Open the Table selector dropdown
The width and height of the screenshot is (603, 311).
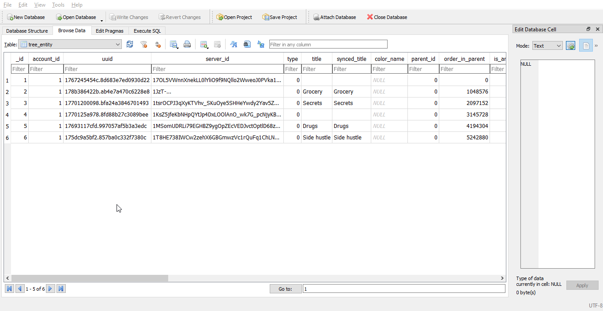pyautogui.click(x=70, y=44)
